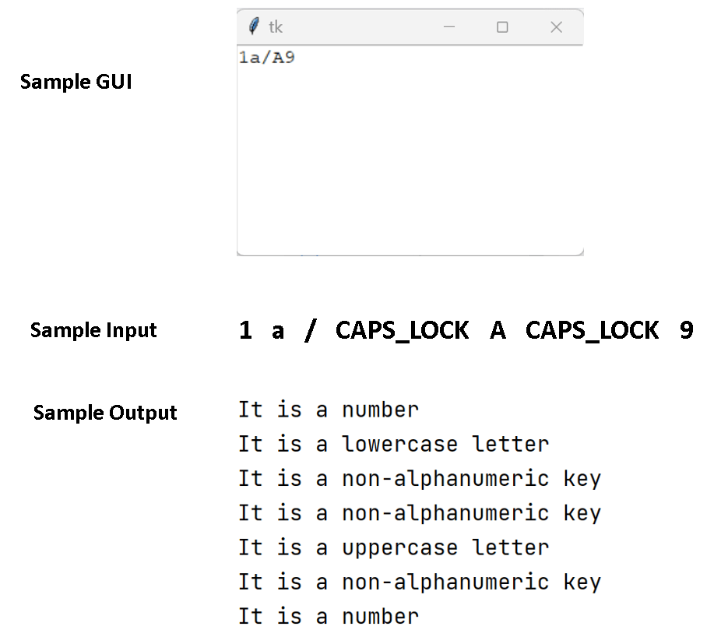Click the '9' token in sample input
This screenshot has height=644, width=721.
click(686, 330)
